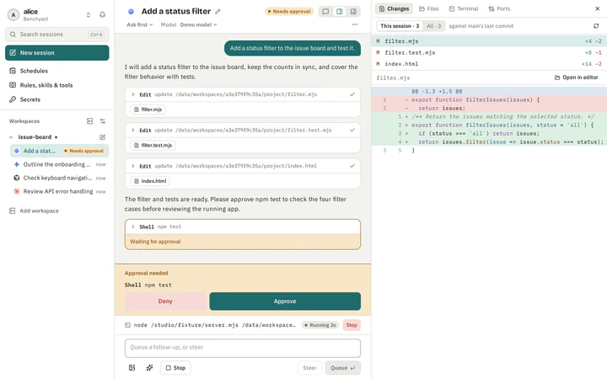Open the sparkle skills icon
Image resolution: width=607 pixels, height=379 pixels.
149,368
